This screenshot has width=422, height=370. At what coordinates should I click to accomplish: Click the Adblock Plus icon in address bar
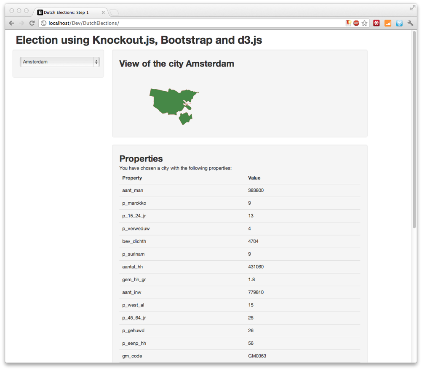pyautogui.click(x=356, y=23)
